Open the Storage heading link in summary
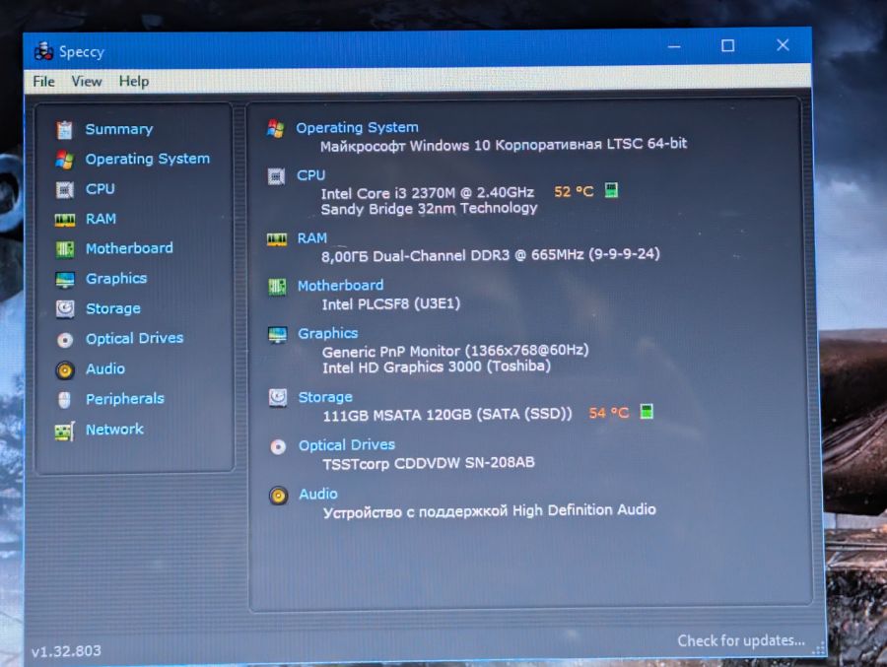This screenshot has width=887, height=667. (x=325, y=397)
